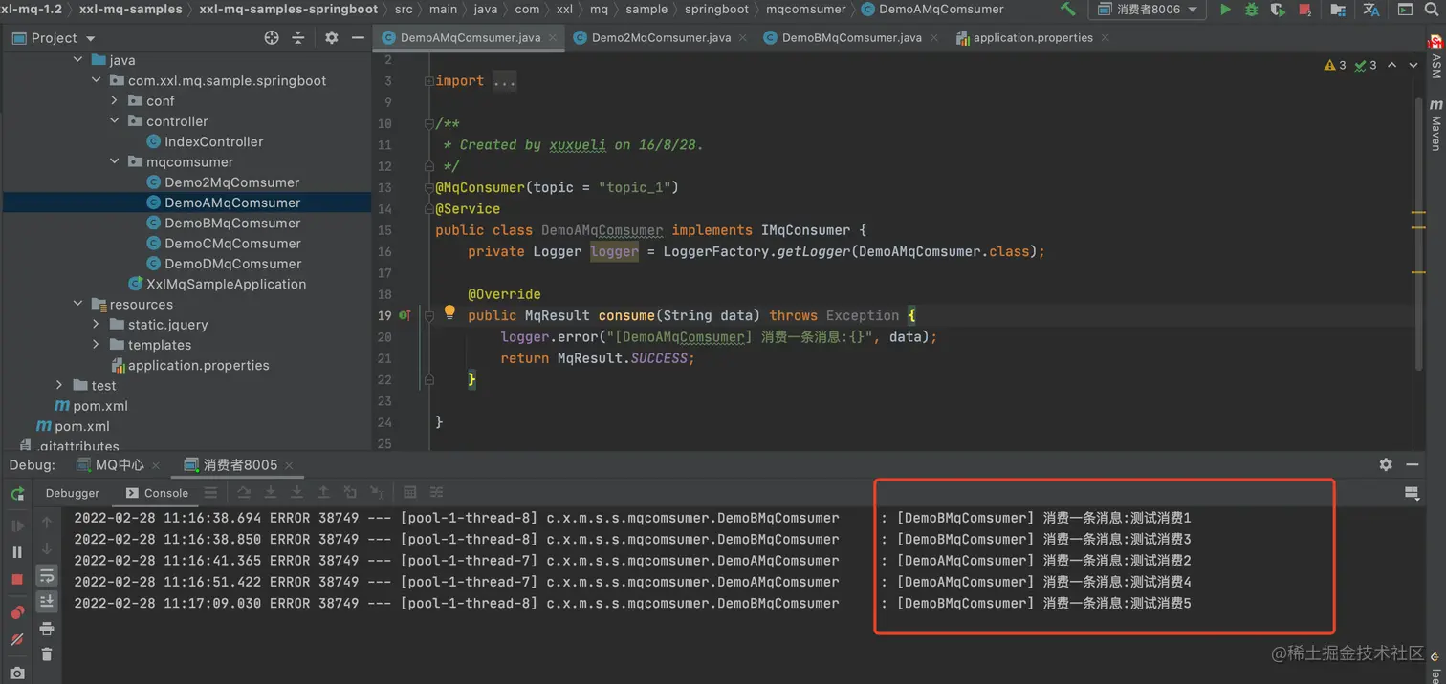Toggle mute breakpoints

click(x=17, y=640)
